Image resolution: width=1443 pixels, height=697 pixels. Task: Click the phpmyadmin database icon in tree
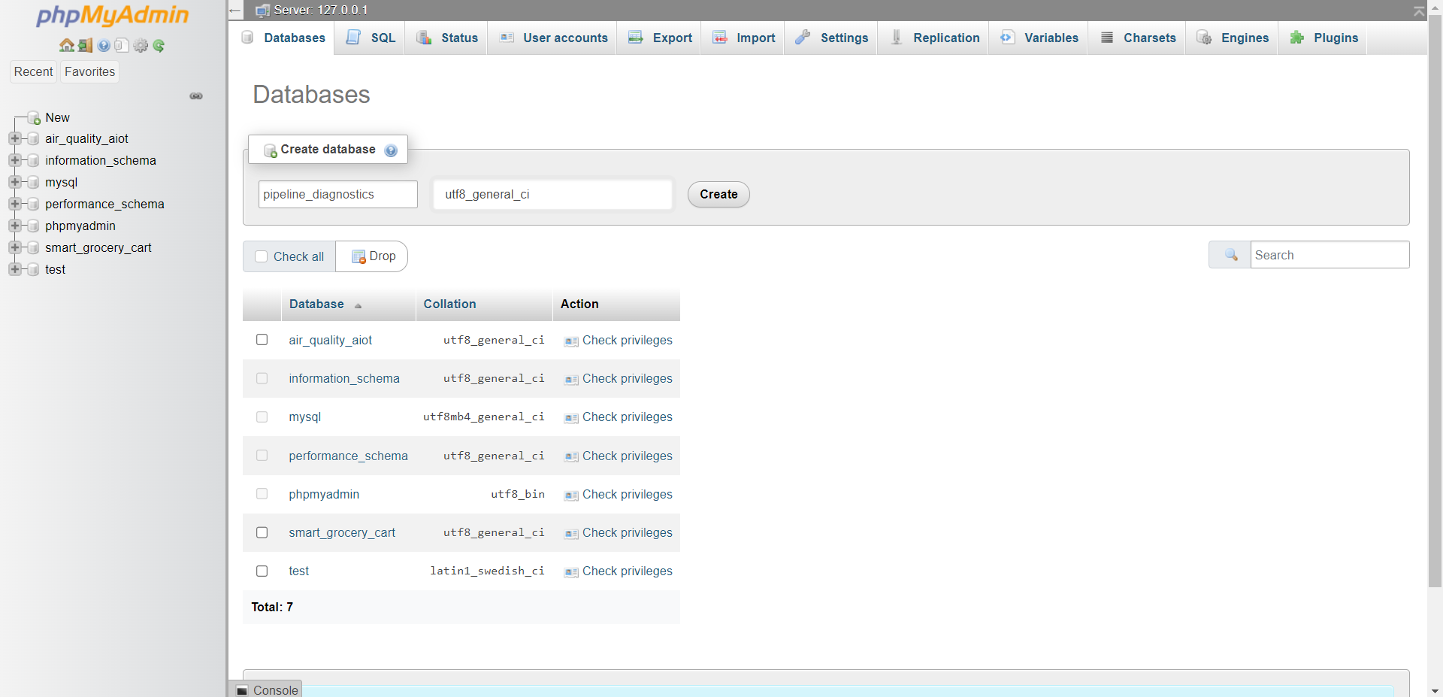33,226
